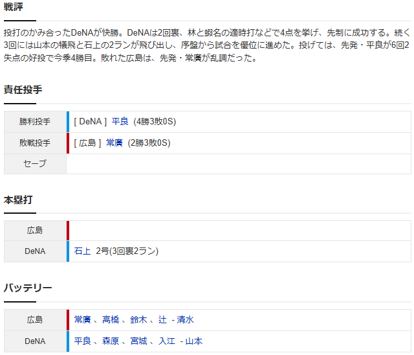The height and width of the screenshot is (355, 414).
Task: Click the (2勝3敗0S) record text
Action: (149, 143)
